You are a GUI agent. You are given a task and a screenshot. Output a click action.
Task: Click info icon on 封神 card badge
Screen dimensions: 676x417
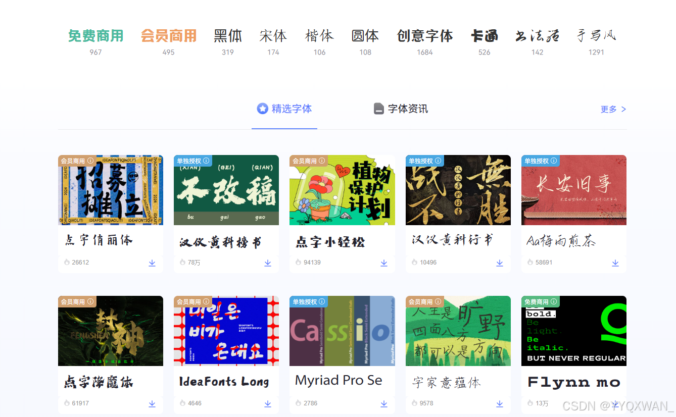pos(90,301)
